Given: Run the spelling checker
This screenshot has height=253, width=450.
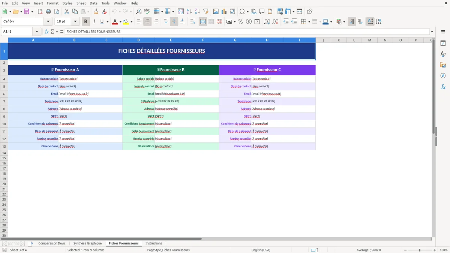Looking at the screenshot, I should pyautogui.click(x=147, y=11).
